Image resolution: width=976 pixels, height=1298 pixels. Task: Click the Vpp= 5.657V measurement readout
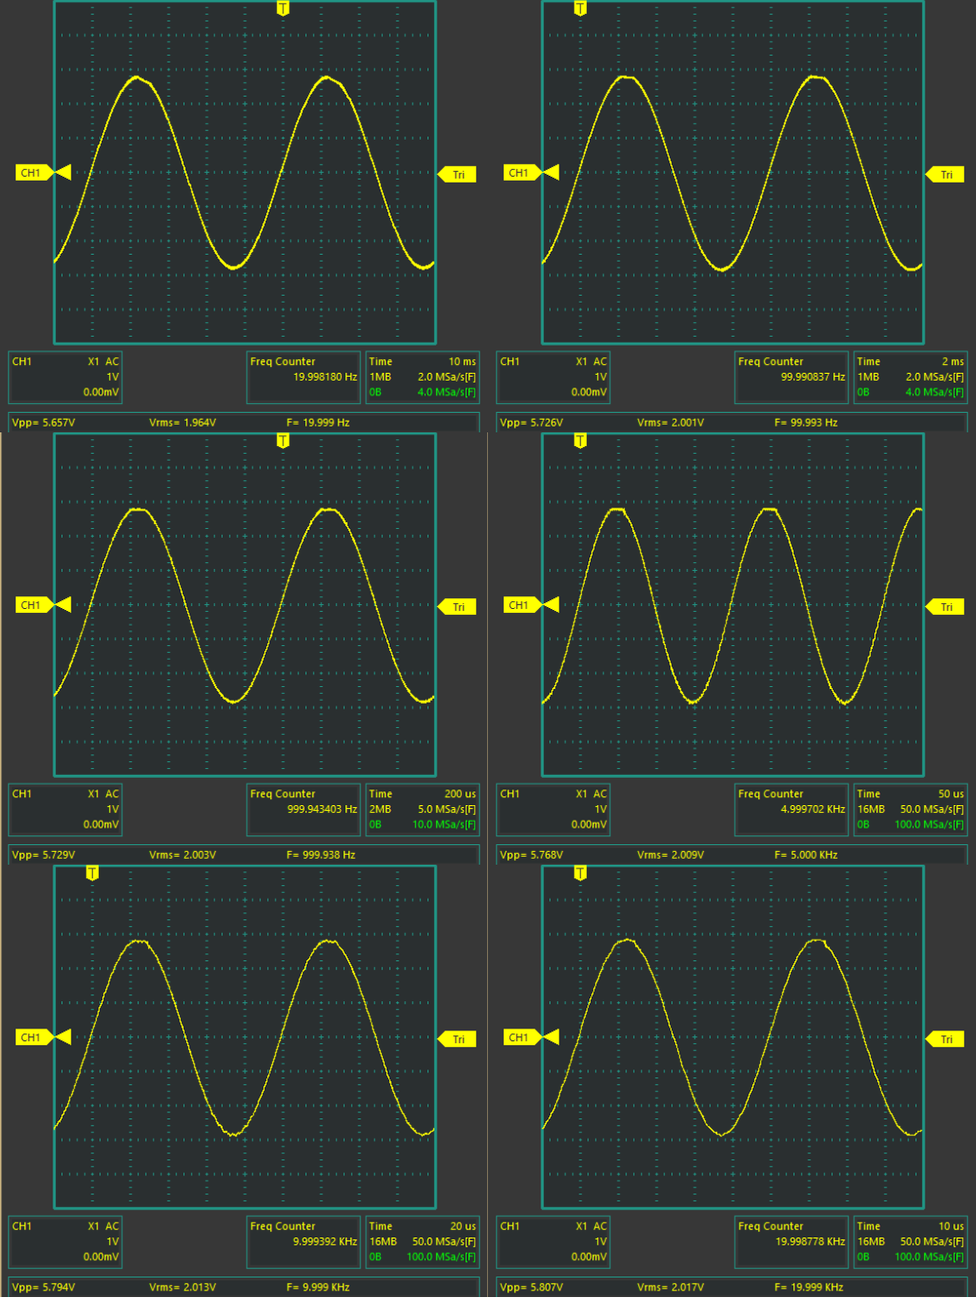point(44,423)
